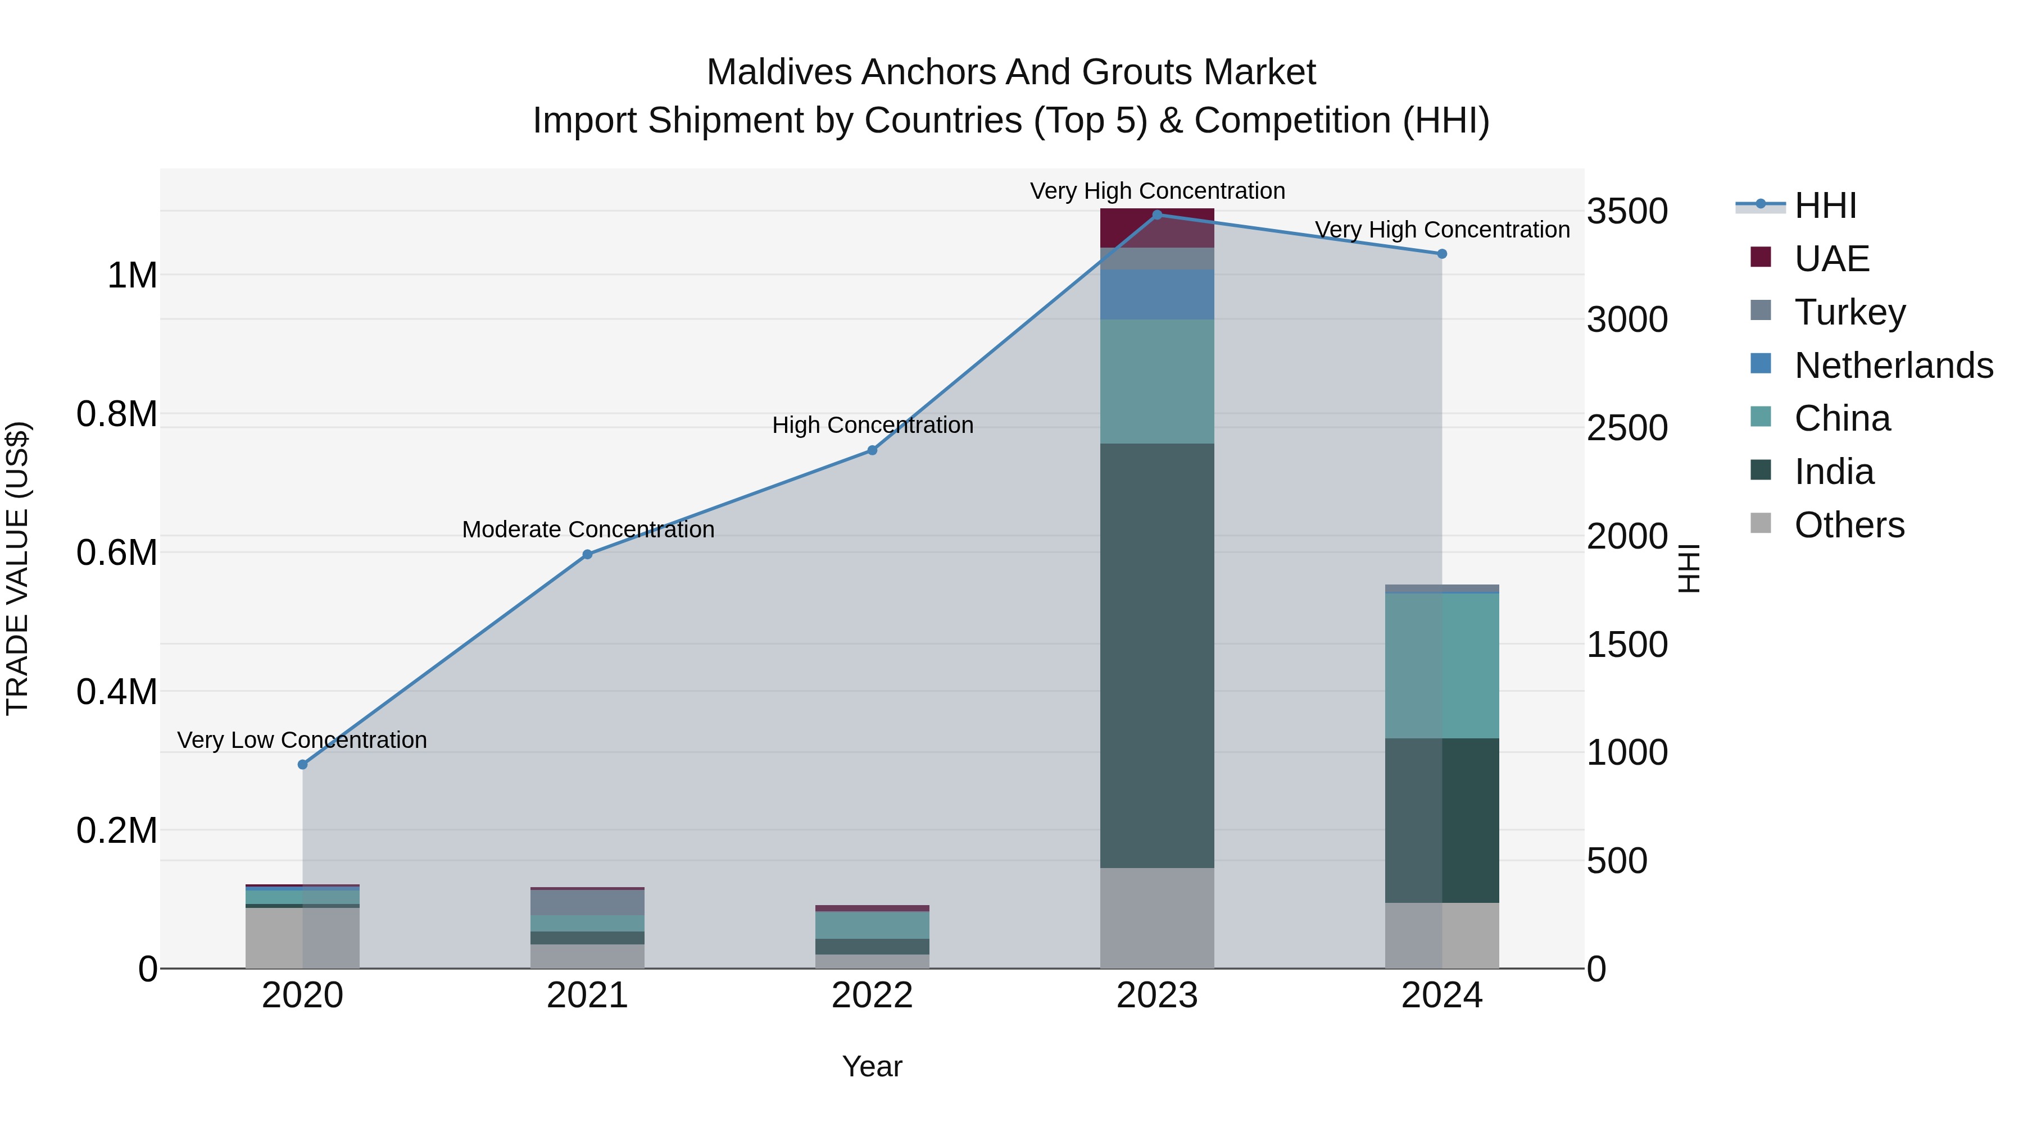Click the chart title 'Maldives Anchors And Grouts Market'

(1011, 72)
